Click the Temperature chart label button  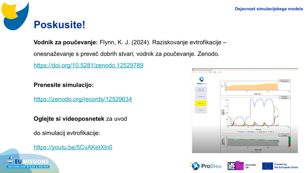(284, 81)
